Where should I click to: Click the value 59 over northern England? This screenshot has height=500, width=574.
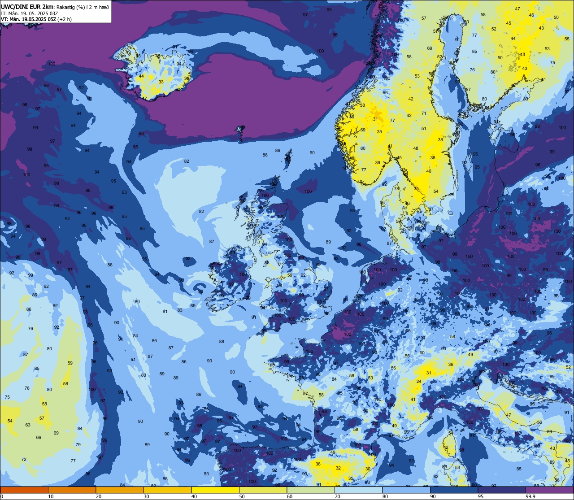coord(290,275)
